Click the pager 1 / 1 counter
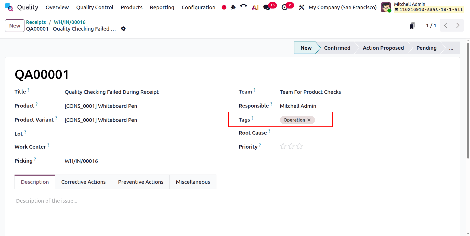 (431, 25)
